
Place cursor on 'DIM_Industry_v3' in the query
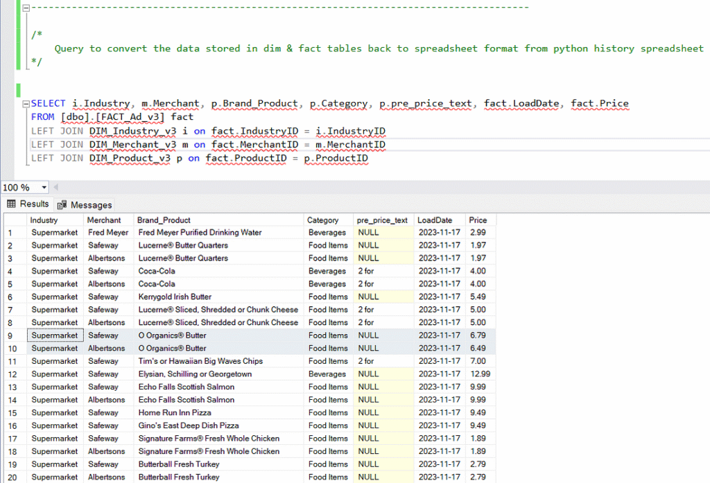[132, 131]
